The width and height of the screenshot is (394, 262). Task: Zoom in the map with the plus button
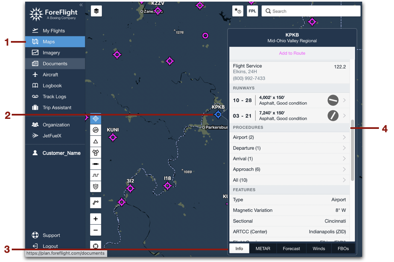(96, 219)
